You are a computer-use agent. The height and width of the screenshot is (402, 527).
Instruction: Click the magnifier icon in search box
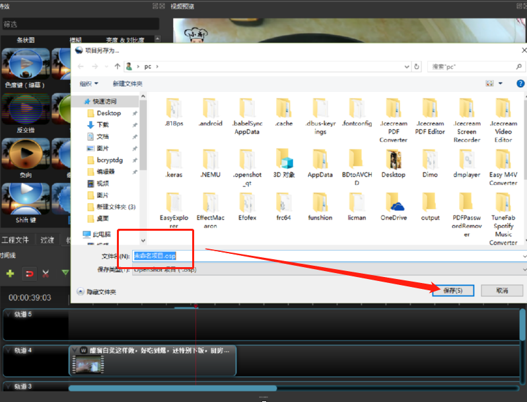point(519,67)
